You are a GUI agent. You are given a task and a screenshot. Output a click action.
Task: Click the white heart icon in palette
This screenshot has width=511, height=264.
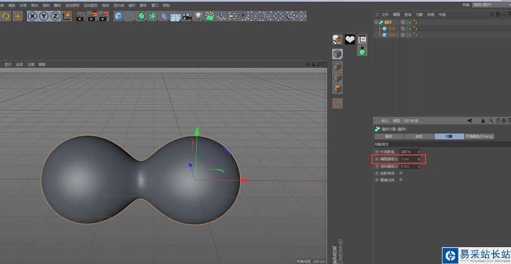tap(350, 39)
